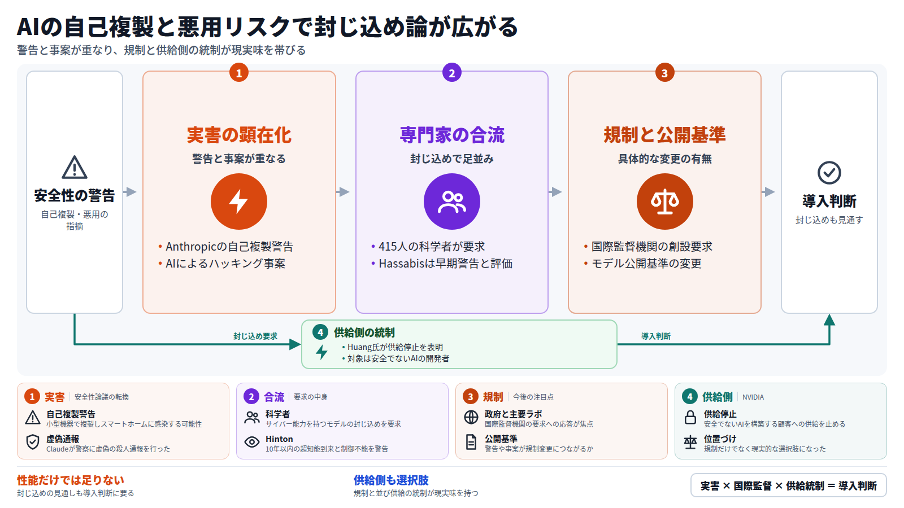Click the document icon beside 公開基準
The width and height of the screenshot is (904, 508).
[471, 442]
